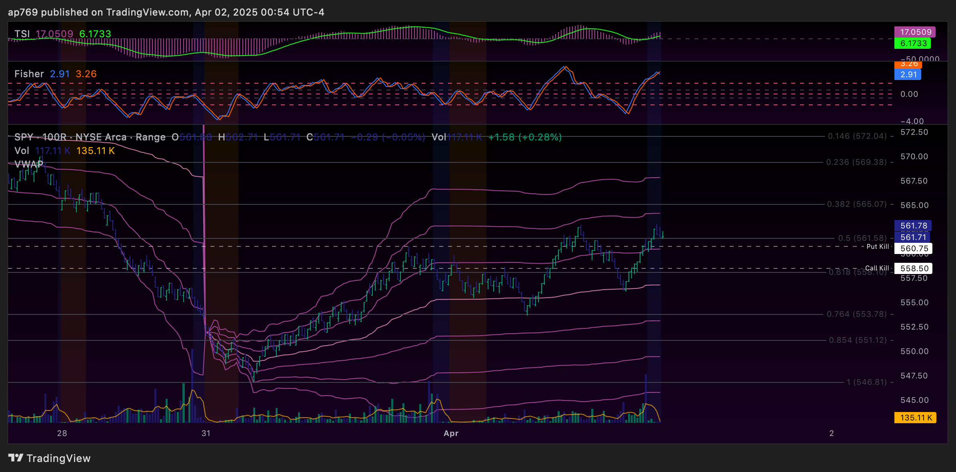
Task: Click the 570.00 price axis label
Action: pos(914,157)
